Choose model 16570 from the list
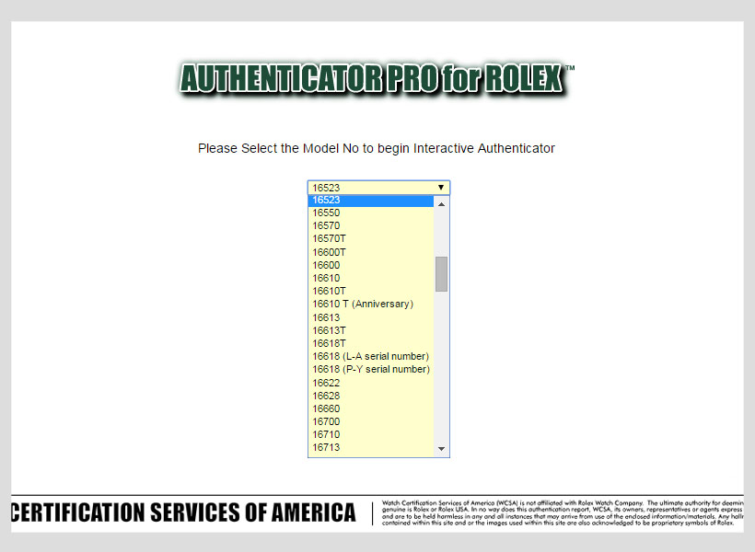 pyautogui.click(x=371, y=226)
